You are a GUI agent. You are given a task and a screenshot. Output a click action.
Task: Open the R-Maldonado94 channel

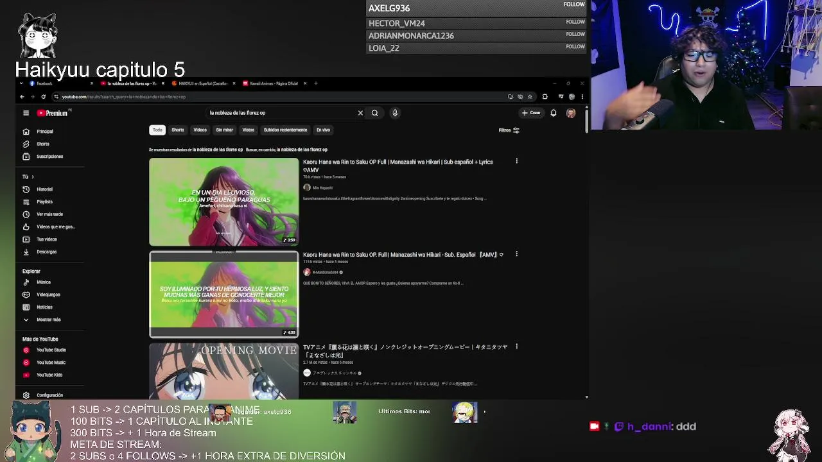pos(325,273)
